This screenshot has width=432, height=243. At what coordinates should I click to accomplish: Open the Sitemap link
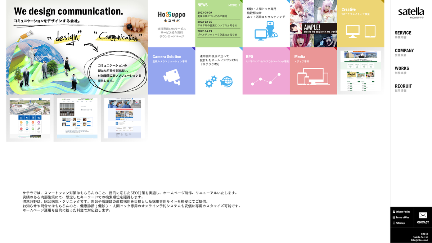[x=399, y=223]
